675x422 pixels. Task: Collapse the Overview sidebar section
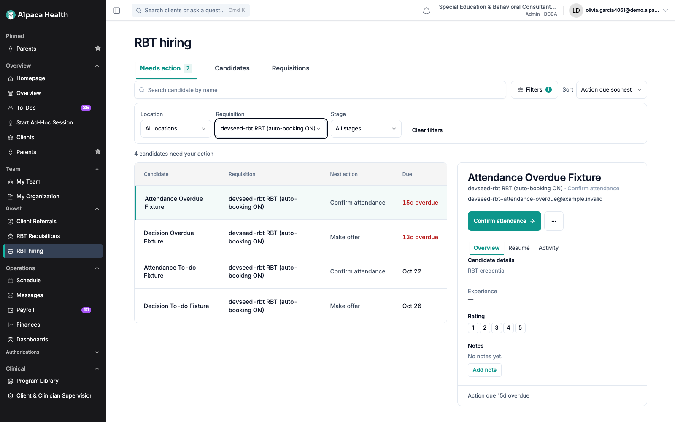pyautogui.click(x=97, y=66)
